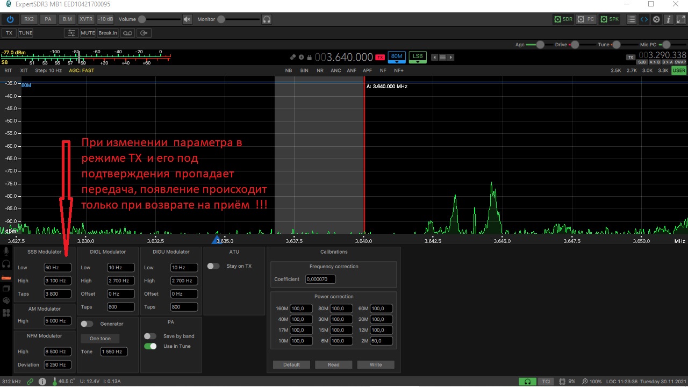Open the menu list icon near SPK
688x387 pixels.
point(632,19)
